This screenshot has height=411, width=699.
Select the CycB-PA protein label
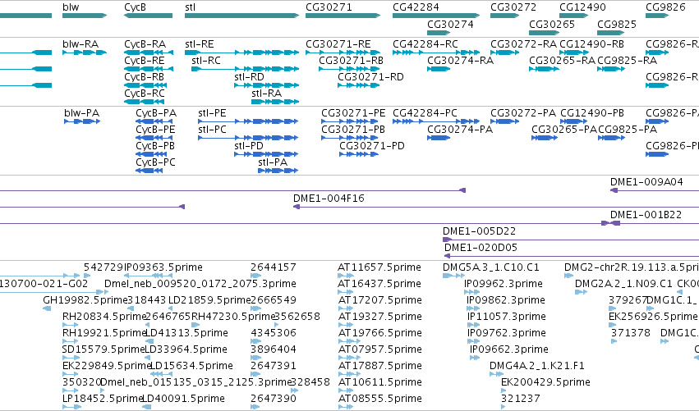156,112
